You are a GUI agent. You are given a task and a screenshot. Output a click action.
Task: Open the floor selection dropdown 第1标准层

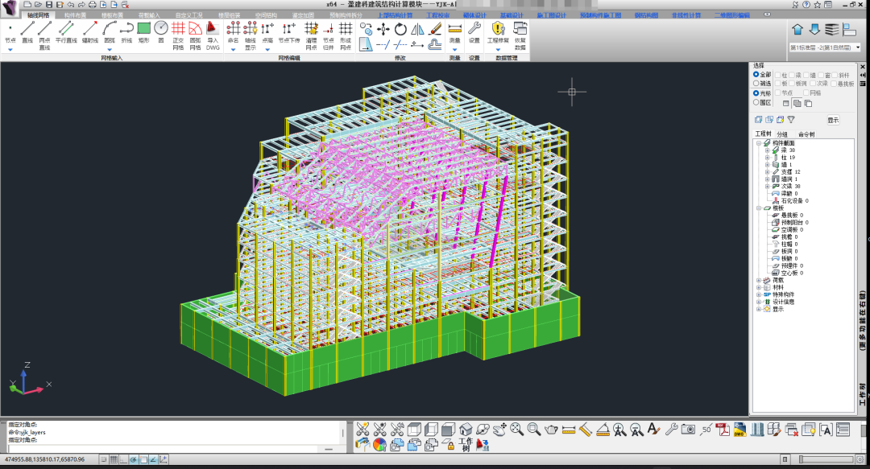coord(825,47)
